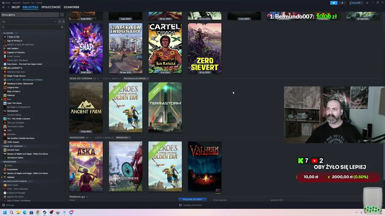
Task: Open the Wyświetl menu
Action: click(x=17, y=3)
